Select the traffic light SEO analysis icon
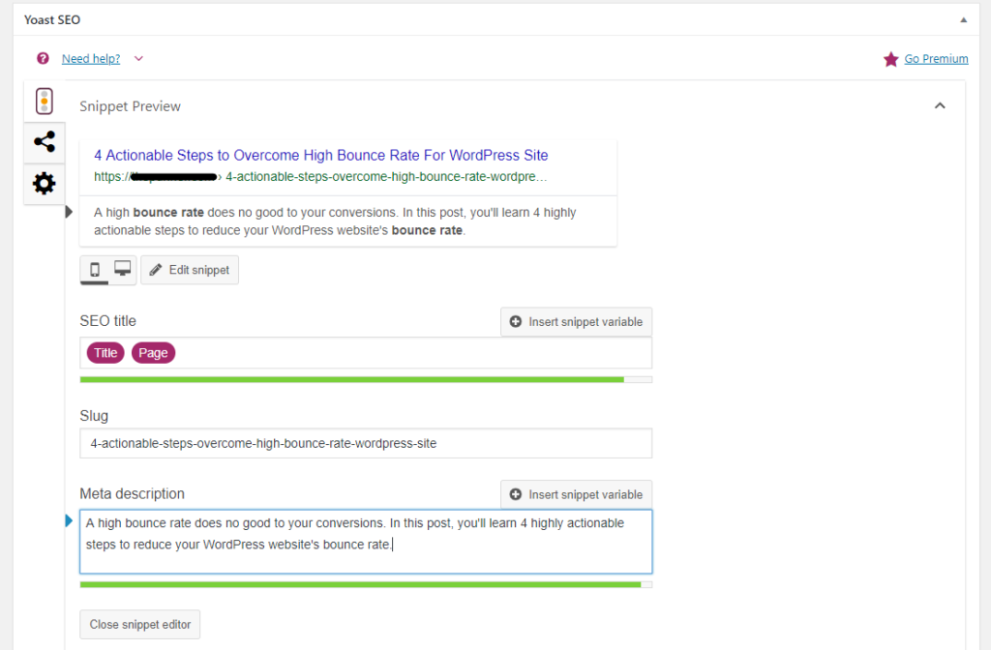991x650 pixels. (x=44, y=101)
